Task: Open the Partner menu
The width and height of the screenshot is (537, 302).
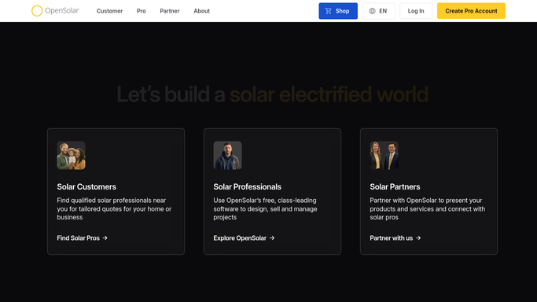Action: pos(170,11)
